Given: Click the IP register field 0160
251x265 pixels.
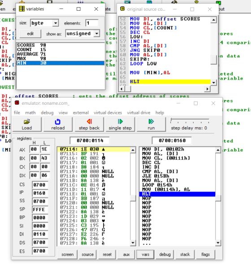Looking at the screenshot, I should [x=39, y=193].
